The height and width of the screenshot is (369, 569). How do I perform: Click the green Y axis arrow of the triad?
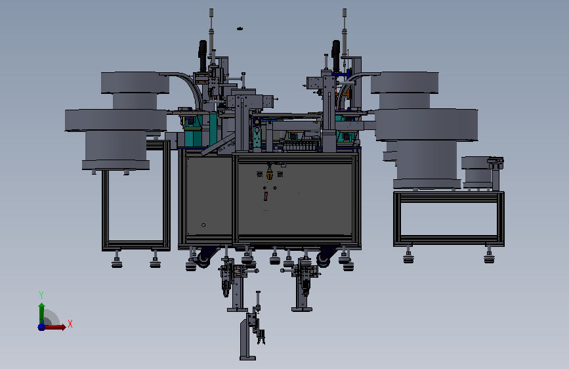(x=42, y=313)
